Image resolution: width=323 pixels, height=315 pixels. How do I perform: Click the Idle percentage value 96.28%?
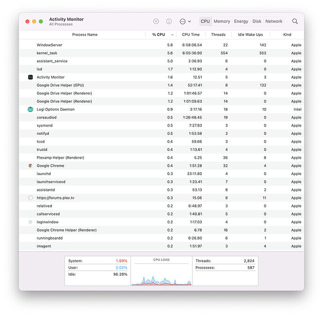[x=120, y=274]
